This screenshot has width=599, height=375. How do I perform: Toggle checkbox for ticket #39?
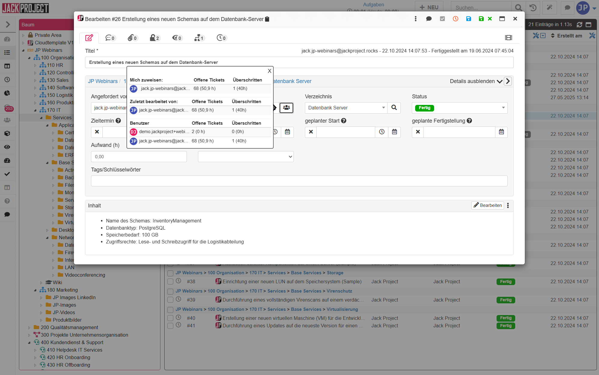pyautogui.click(x=170, y=300)
